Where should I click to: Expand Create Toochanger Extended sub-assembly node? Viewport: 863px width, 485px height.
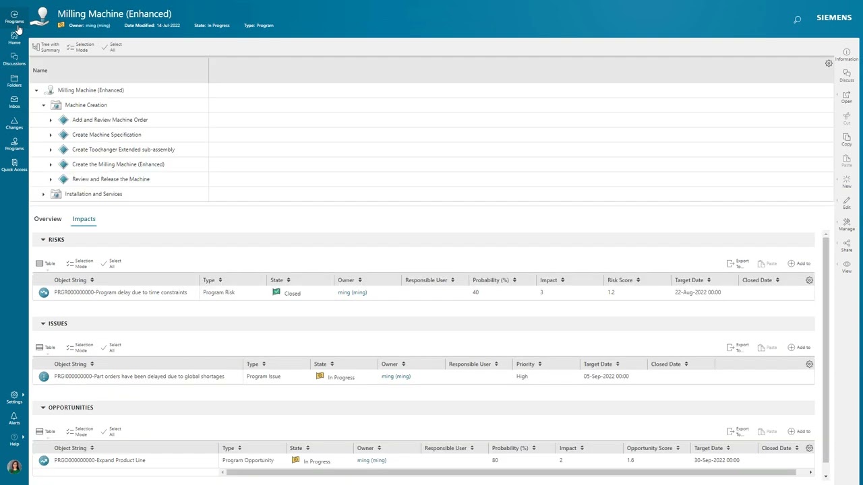(51, 150)
